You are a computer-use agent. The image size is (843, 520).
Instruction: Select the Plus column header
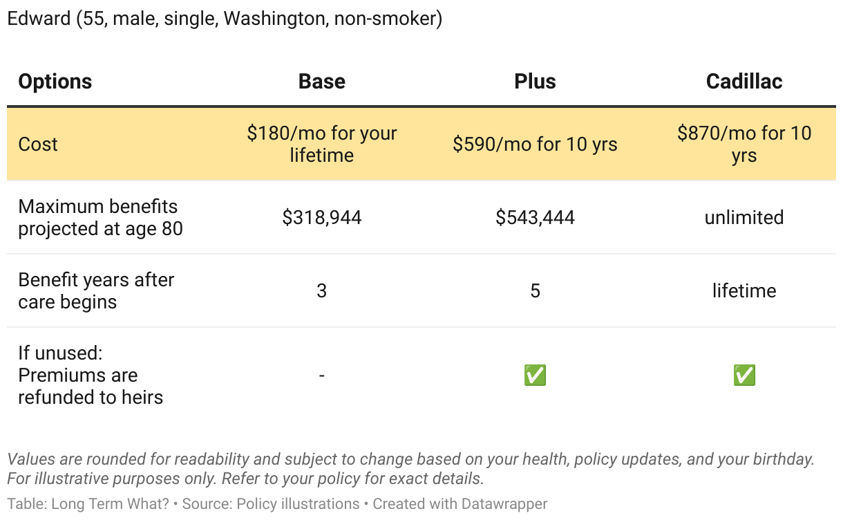(535, 82)
